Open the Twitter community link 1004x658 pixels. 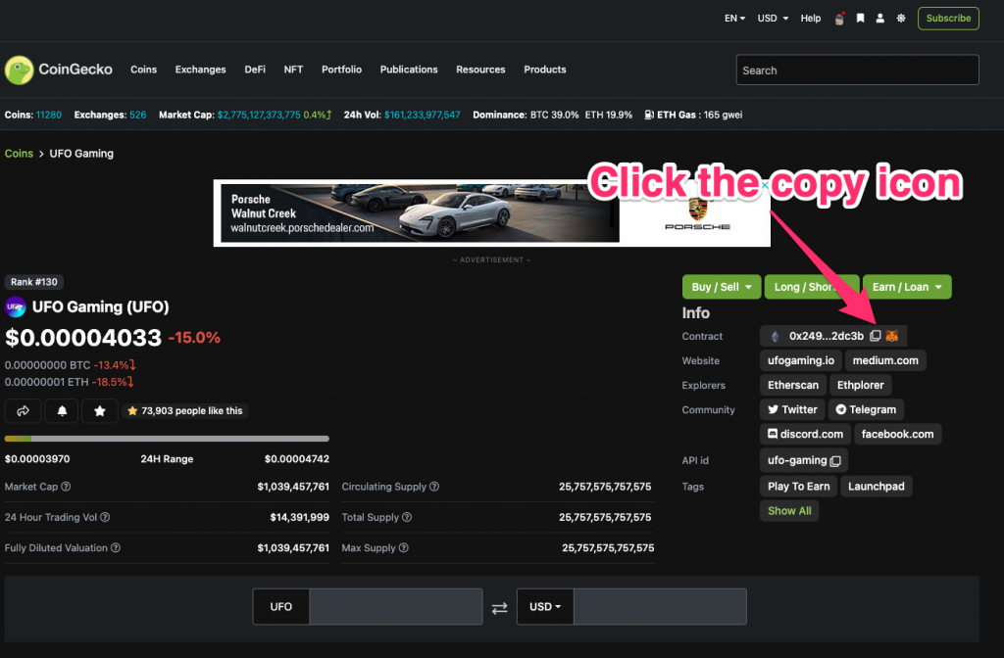[x=792, y=409]
